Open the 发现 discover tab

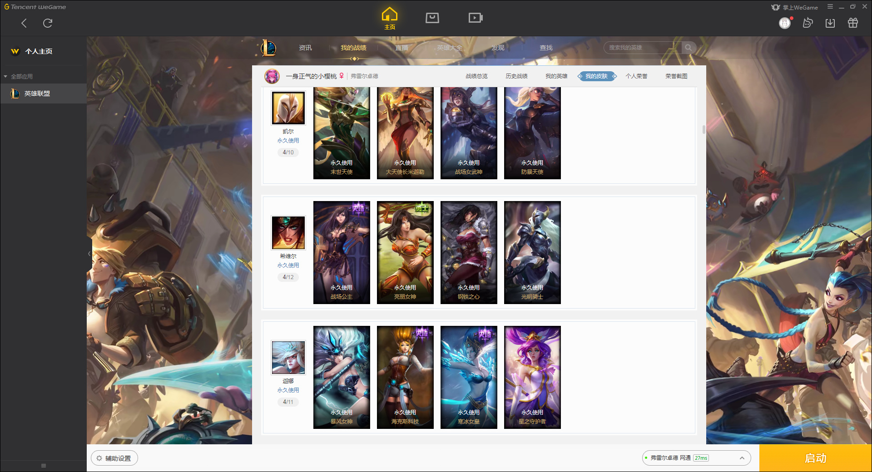498,48
